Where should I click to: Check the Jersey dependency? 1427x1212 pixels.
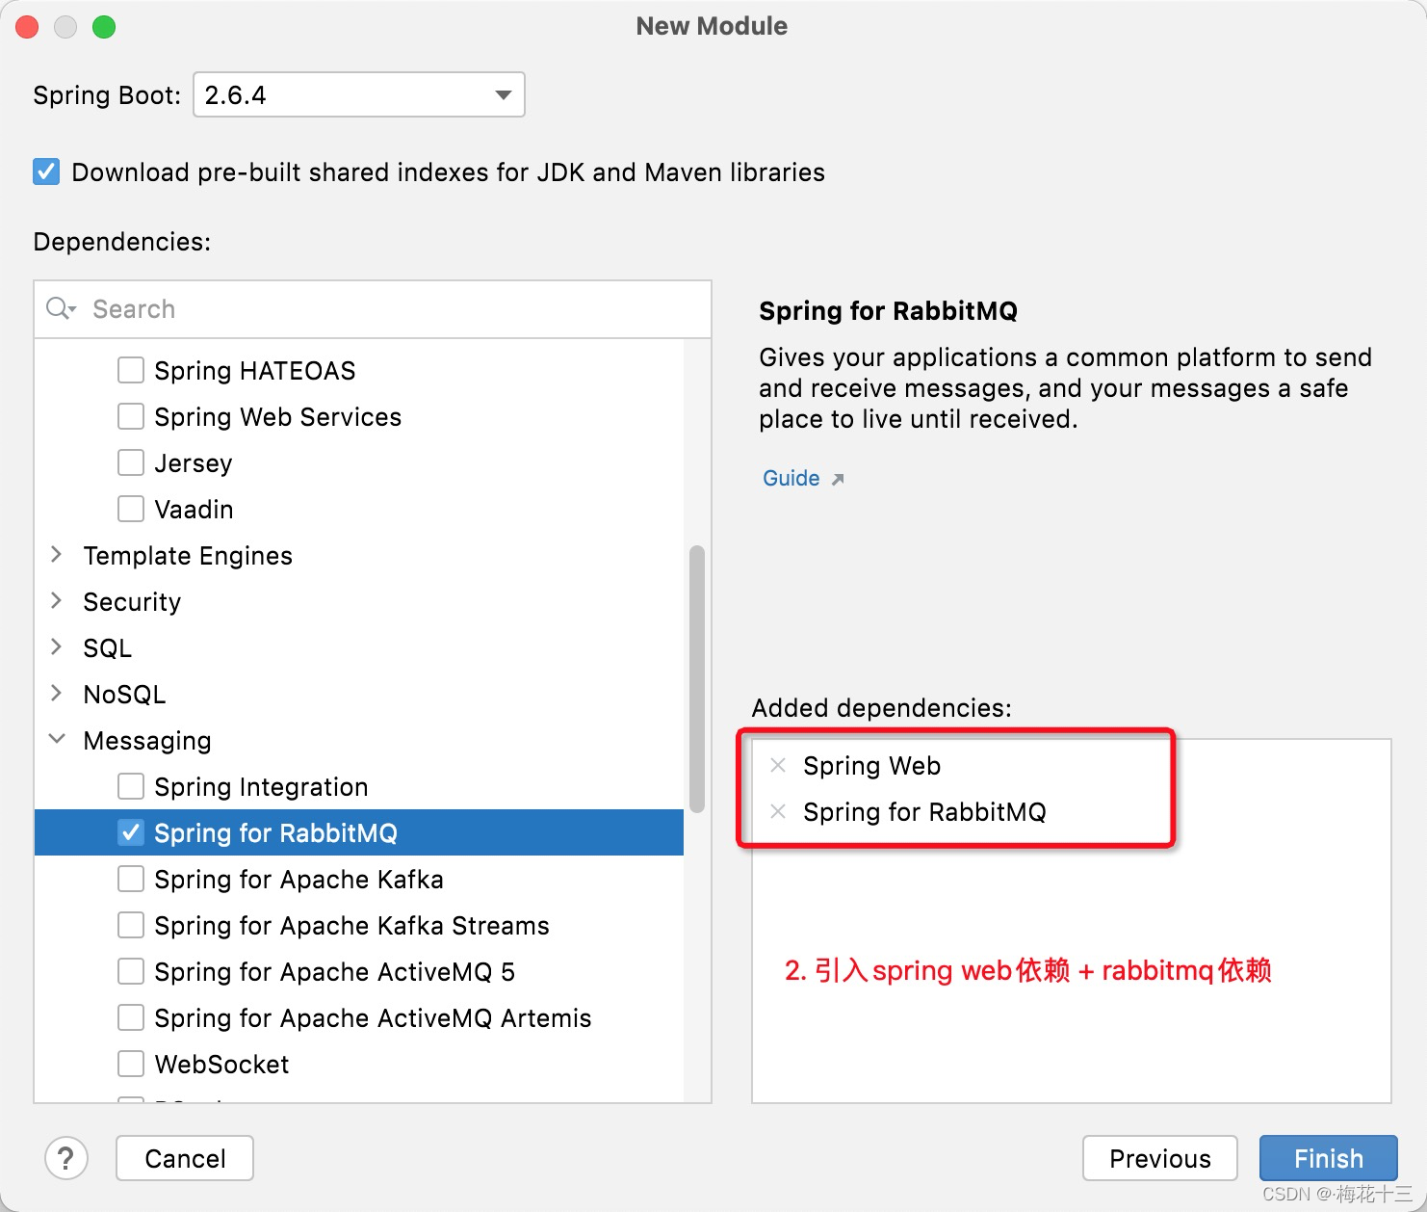click(x=131, y=462)
